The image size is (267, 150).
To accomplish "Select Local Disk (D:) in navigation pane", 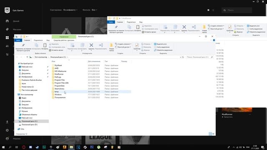I will click(29, 125).
